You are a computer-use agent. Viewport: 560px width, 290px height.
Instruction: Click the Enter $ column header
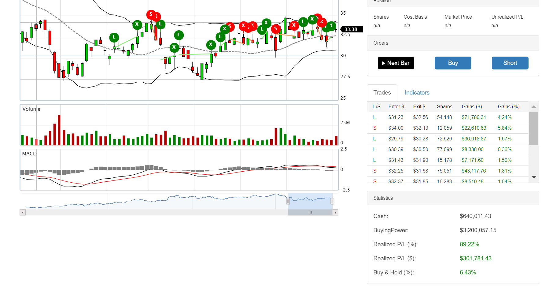tap(396, 107)
